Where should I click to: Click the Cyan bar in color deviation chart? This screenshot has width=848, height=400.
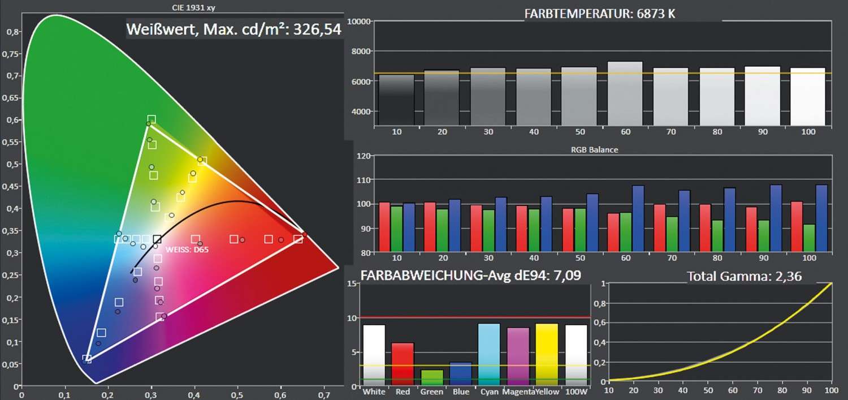click(x=490, y=355)
